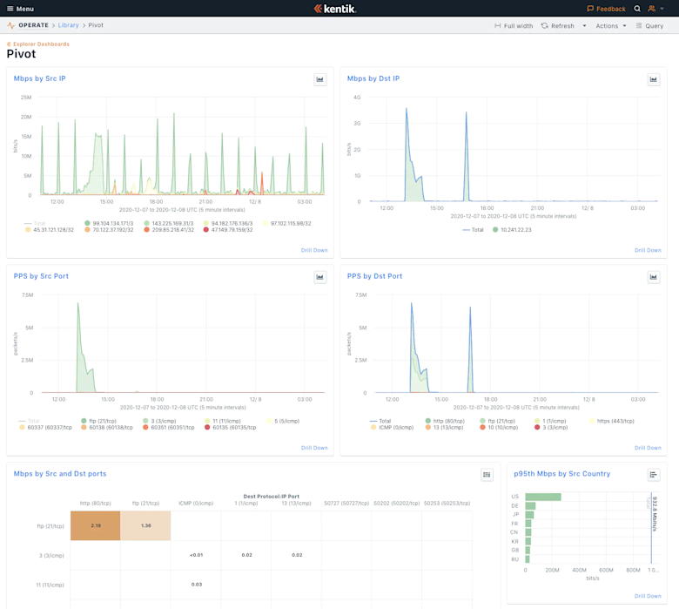Drill Down on Mbps by Src IP
The height and width of the screenshot is (609, 679).
point(314,250)
